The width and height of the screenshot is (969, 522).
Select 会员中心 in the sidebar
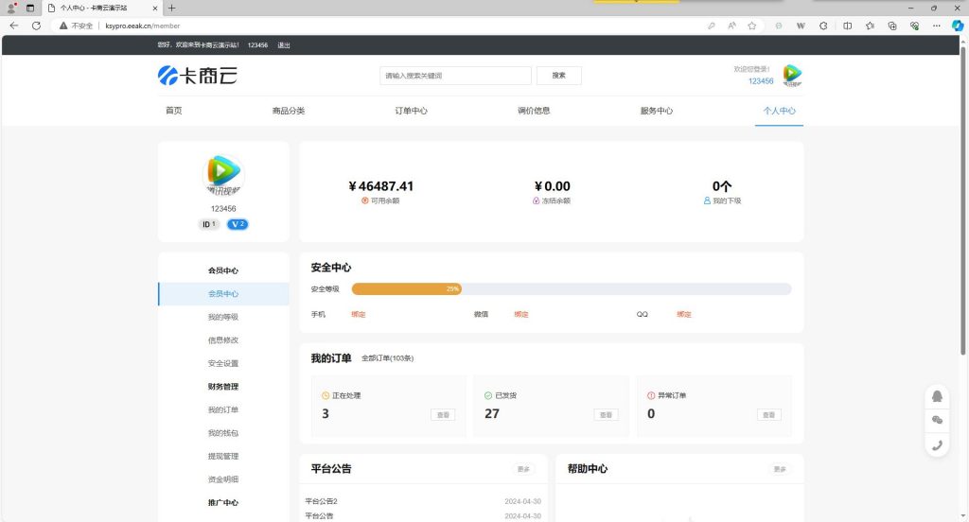coord(223,294)
